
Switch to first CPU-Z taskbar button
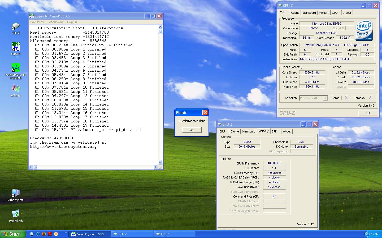click(x=132, y=234)
